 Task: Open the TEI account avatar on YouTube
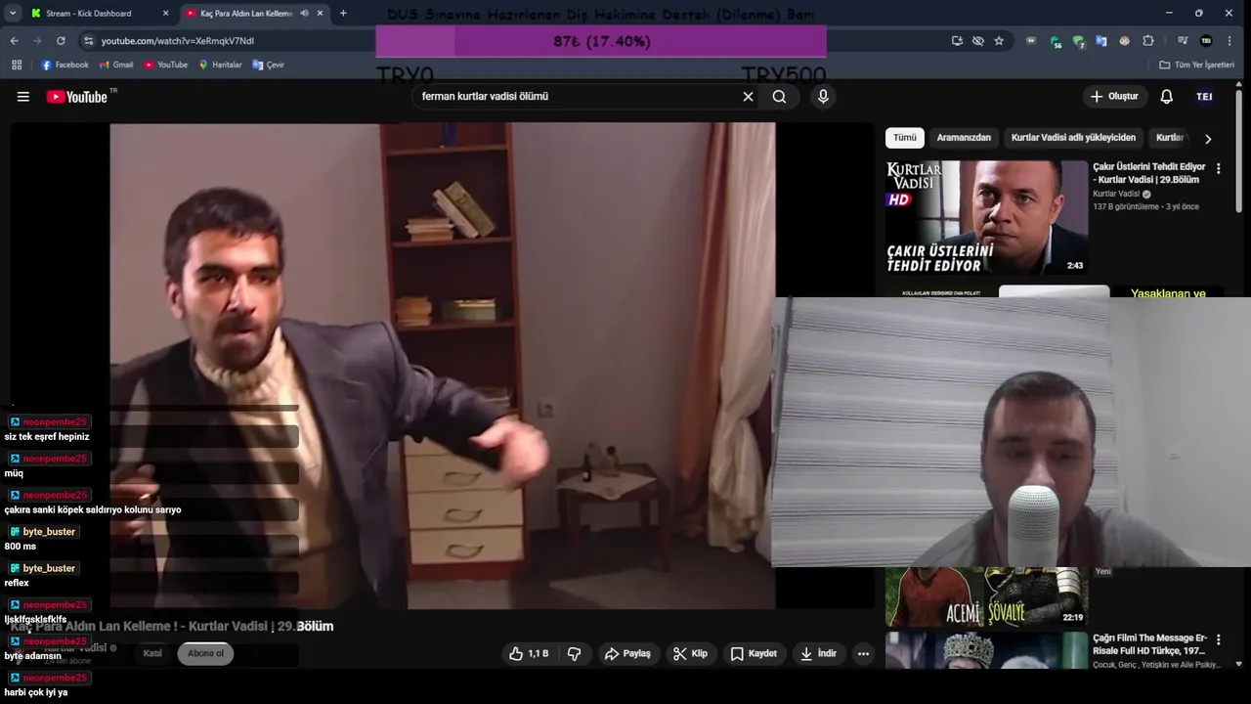(x=1204, y=97)
